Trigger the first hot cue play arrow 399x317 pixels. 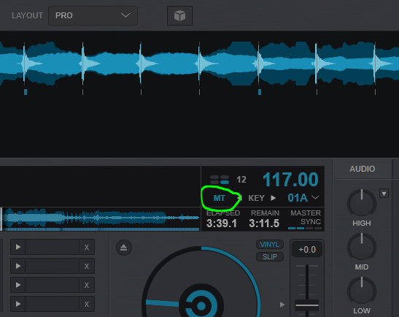[x=18, y=247]
